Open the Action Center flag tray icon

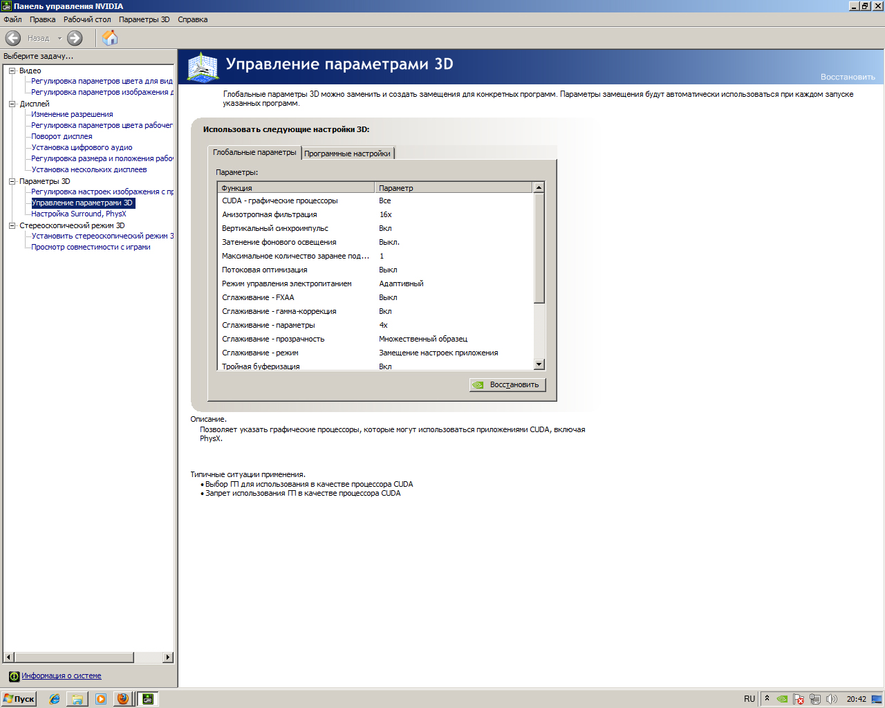point(799,699)
